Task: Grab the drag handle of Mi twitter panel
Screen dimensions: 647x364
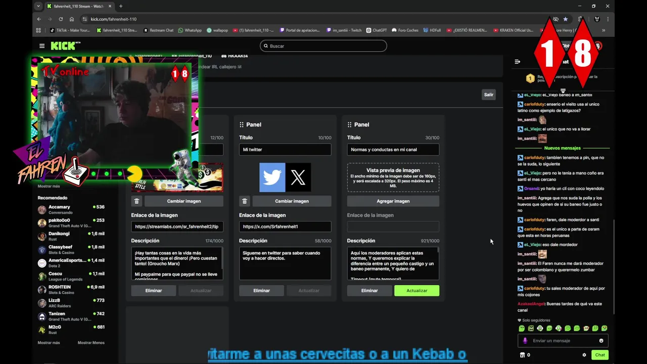Action: (241, 125)
